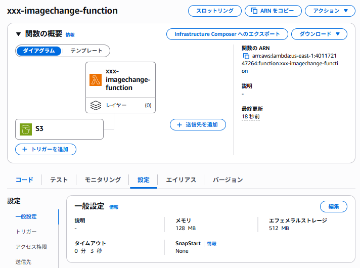The image size is (360, 268).
Task: Collapse the 関数の概要 section triangle
Action: tap(18, 34)
